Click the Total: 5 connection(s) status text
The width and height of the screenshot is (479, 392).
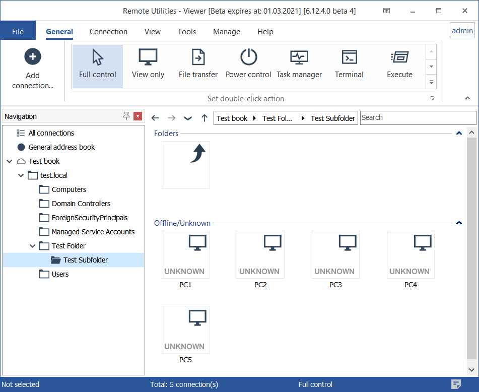[x=184, y=384]
